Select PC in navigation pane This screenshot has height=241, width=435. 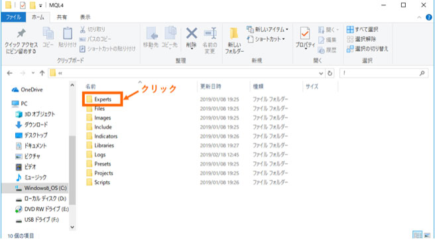coord(19,104)
